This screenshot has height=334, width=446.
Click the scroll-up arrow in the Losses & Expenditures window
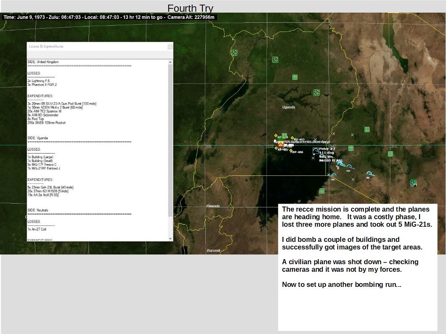point(170,61)
